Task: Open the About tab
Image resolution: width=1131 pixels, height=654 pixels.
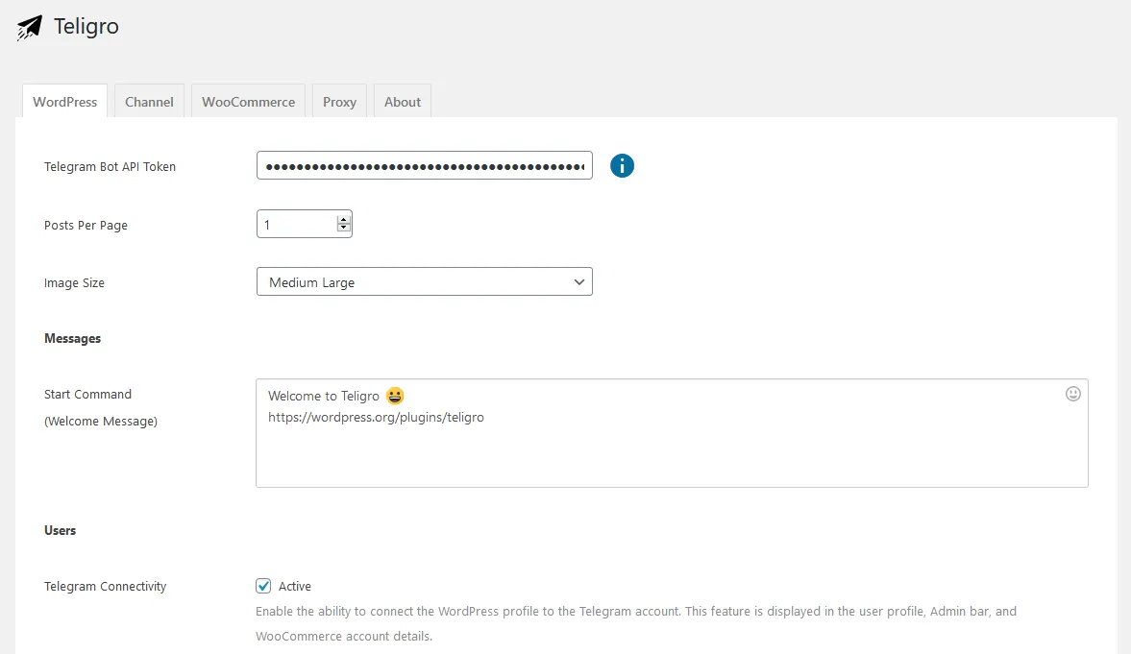Action: click(403, 102)
